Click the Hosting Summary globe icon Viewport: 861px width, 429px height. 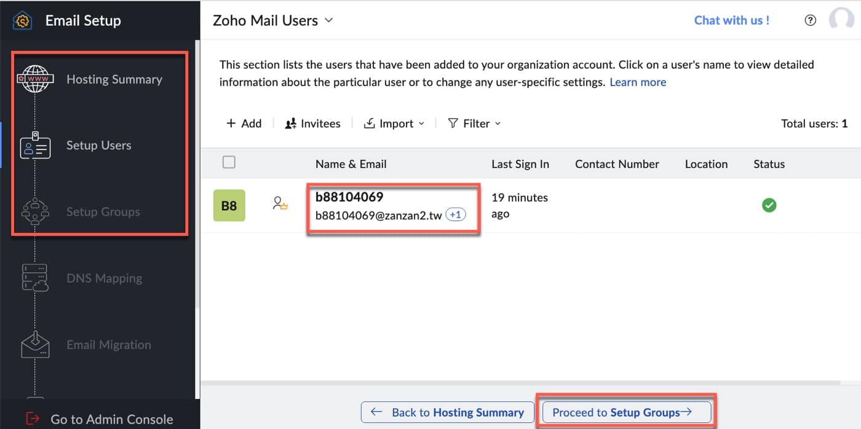(35, 79)
